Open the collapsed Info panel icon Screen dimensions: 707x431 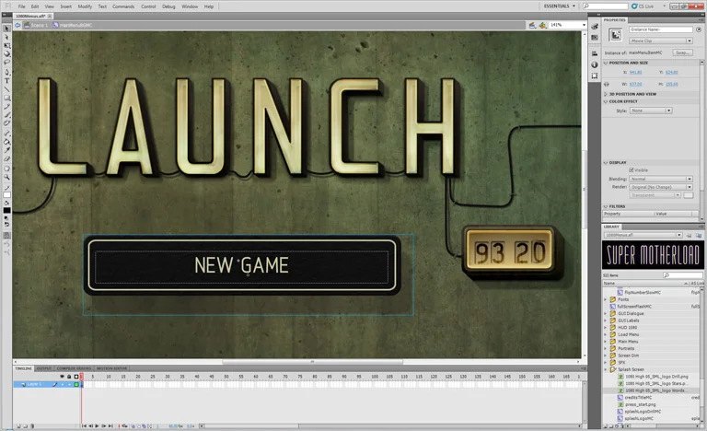[x=595, y=64]
